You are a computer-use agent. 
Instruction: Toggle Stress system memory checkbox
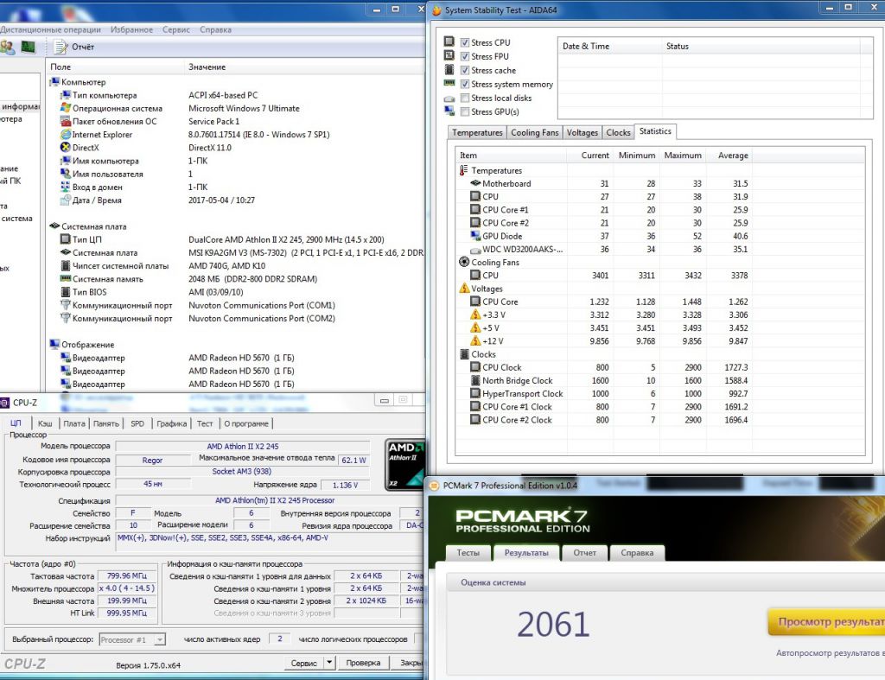[464, 84]
